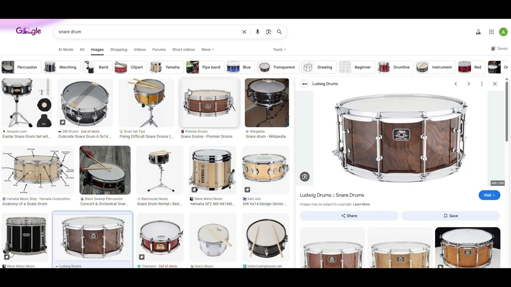Open Search Labs flask icon
Viewport: 511px width, 287px height.
478,32
